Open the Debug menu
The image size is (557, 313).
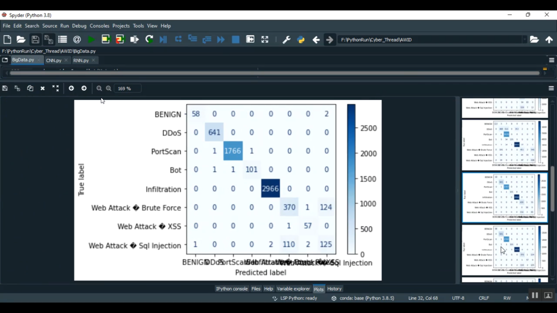(79, 26)
